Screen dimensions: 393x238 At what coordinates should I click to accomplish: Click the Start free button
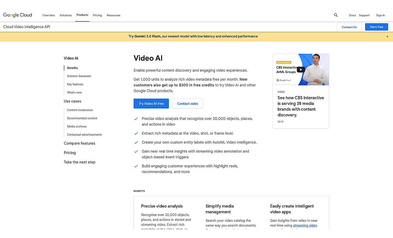pyautogui.click(x=376, y=27)
